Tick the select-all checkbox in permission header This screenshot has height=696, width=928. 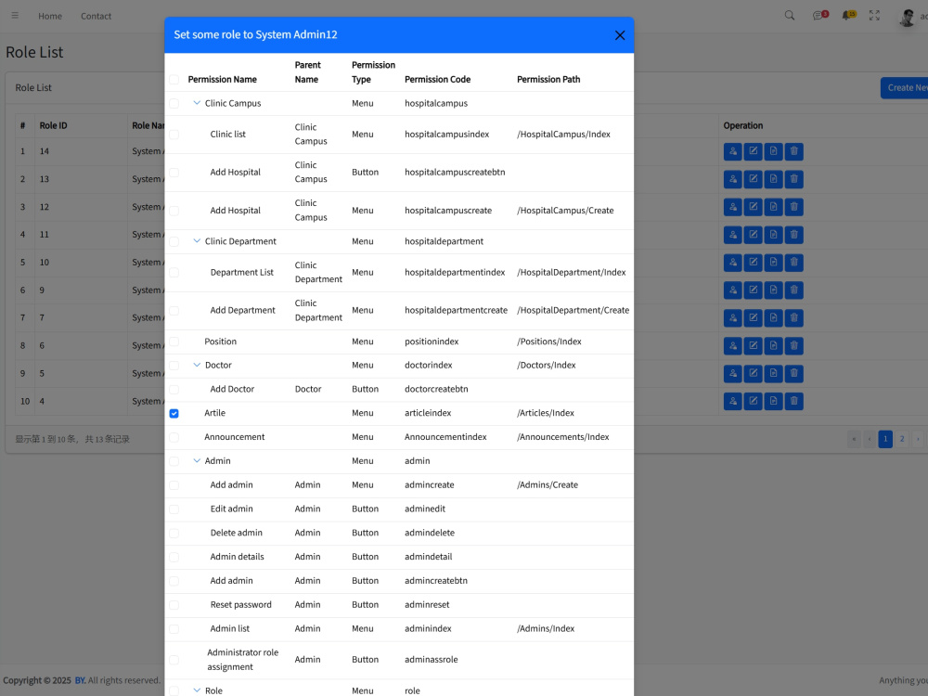[174, 80]
